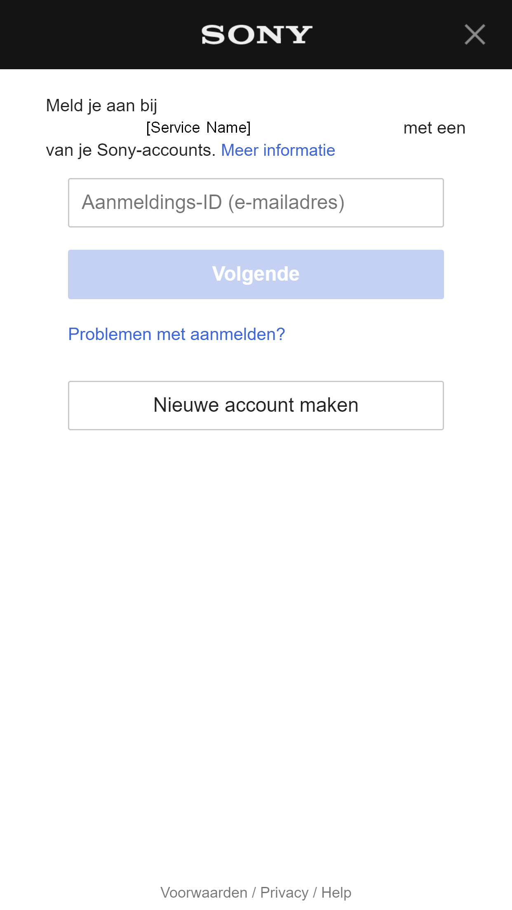Open Problemen met aanmelden? link
Viewport: 512px width, 910px height.
[176, 334]
